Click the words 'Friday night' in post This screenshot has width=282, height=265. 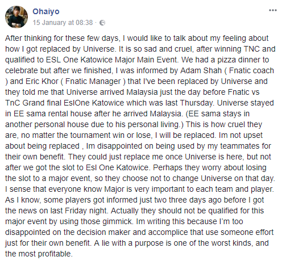pos(86,211)
